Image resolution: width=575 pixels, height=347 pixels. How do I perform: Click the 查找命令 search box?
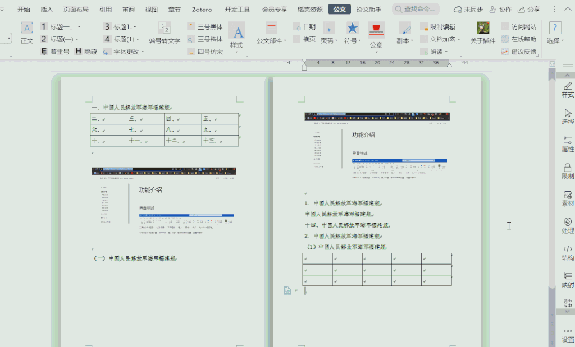point(416,9)
